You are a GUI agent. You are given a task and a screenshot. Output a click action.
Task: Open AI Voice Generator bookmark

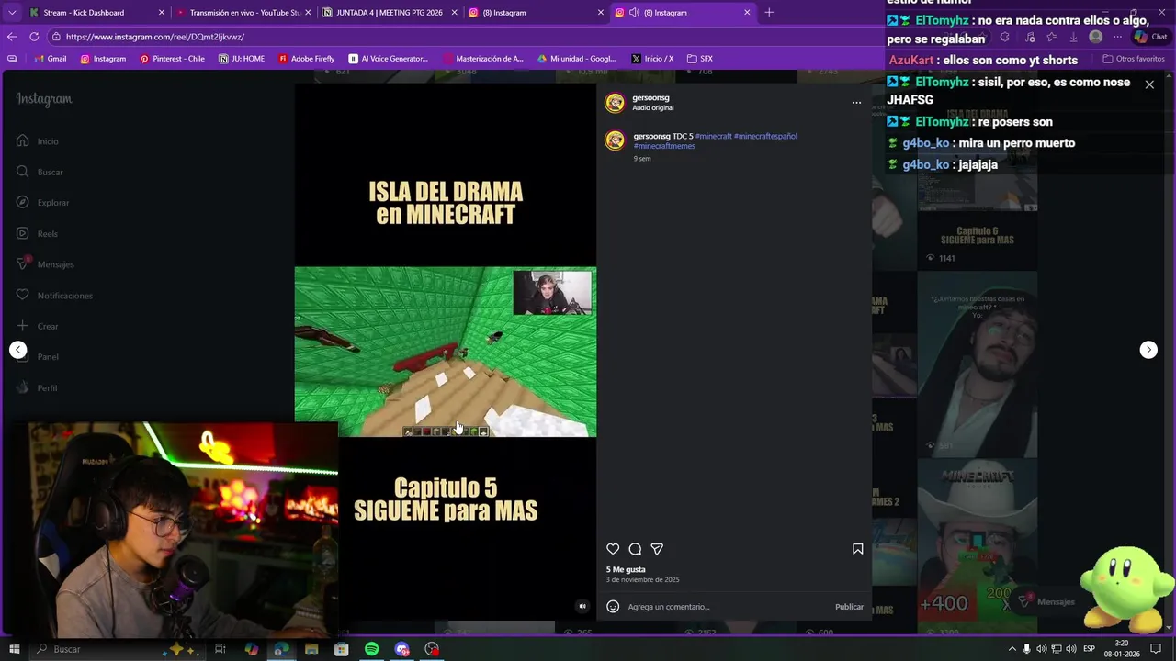pyautogui.click(x=389, y=59)
